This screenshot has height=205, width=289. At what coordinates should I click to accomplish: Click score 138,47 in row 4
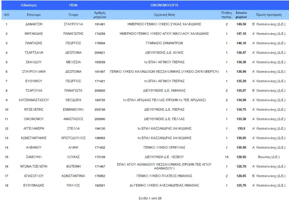pyautogui.click(x=241, y=53)
